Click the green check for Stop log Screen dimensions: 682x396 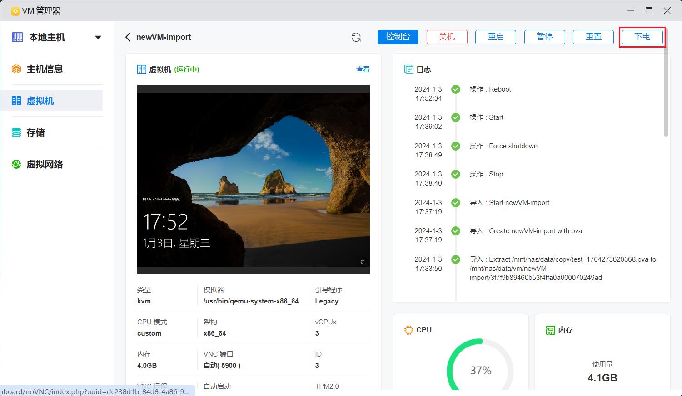pyautogui.click(x=456, y=174)
